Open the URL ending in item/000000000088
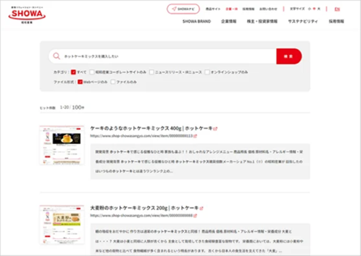Screen dimensions: 361x256 click(141, 216)
